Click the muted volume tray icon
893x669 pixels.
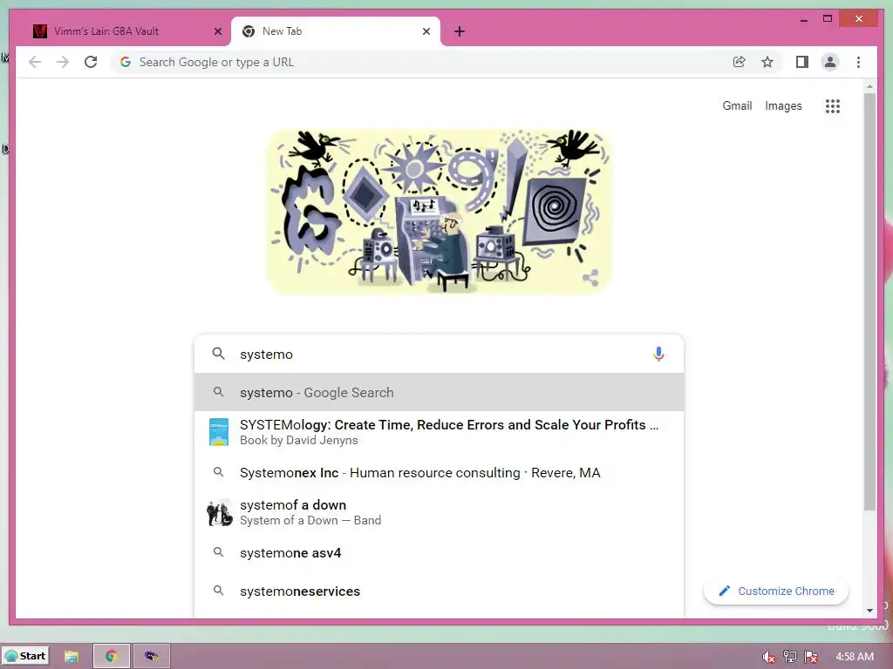768,657
